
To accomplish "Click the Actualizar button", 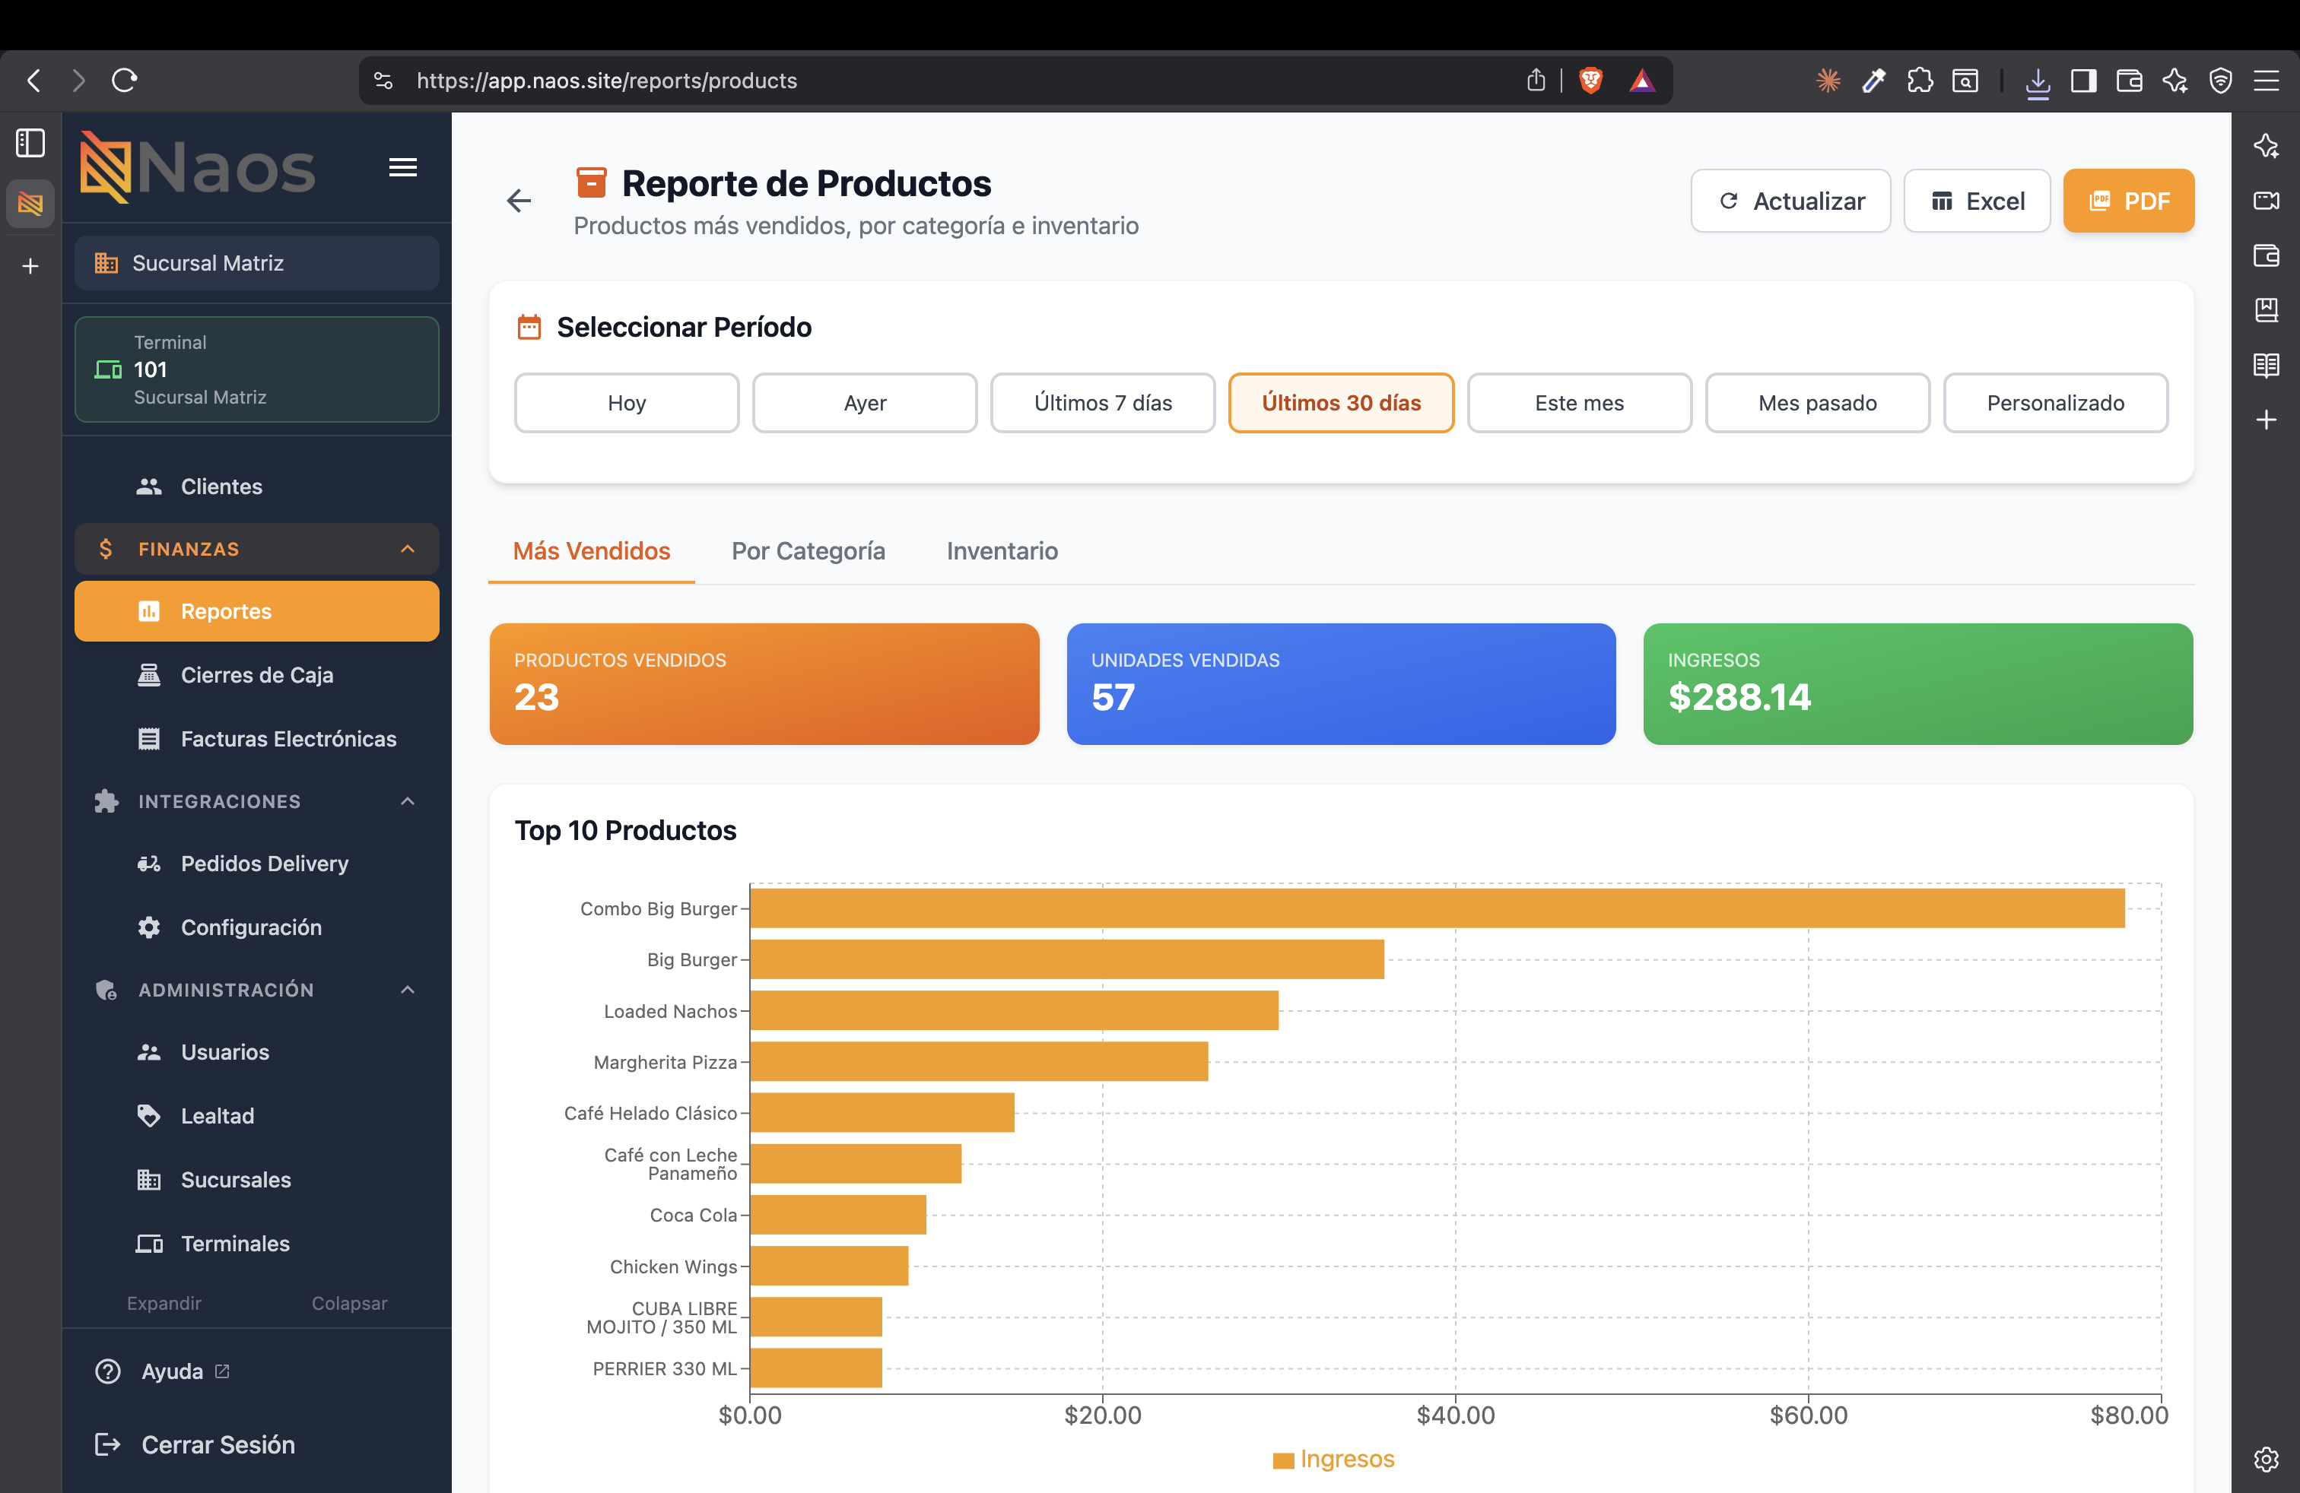I will pyautogui.click(x=1790, y=201).
